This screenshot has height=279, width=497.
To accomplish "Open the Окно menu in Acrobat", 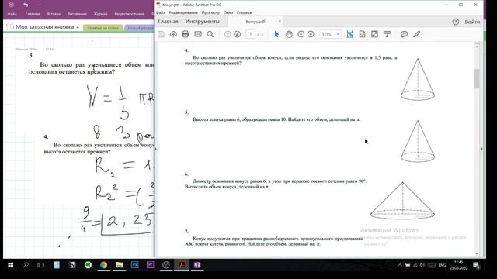I will pos(228,12).
